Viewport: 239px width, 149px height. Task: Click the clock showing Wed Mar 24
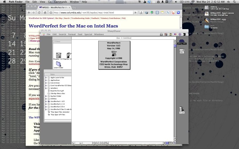pyautogui.click(x=210, y=2)
